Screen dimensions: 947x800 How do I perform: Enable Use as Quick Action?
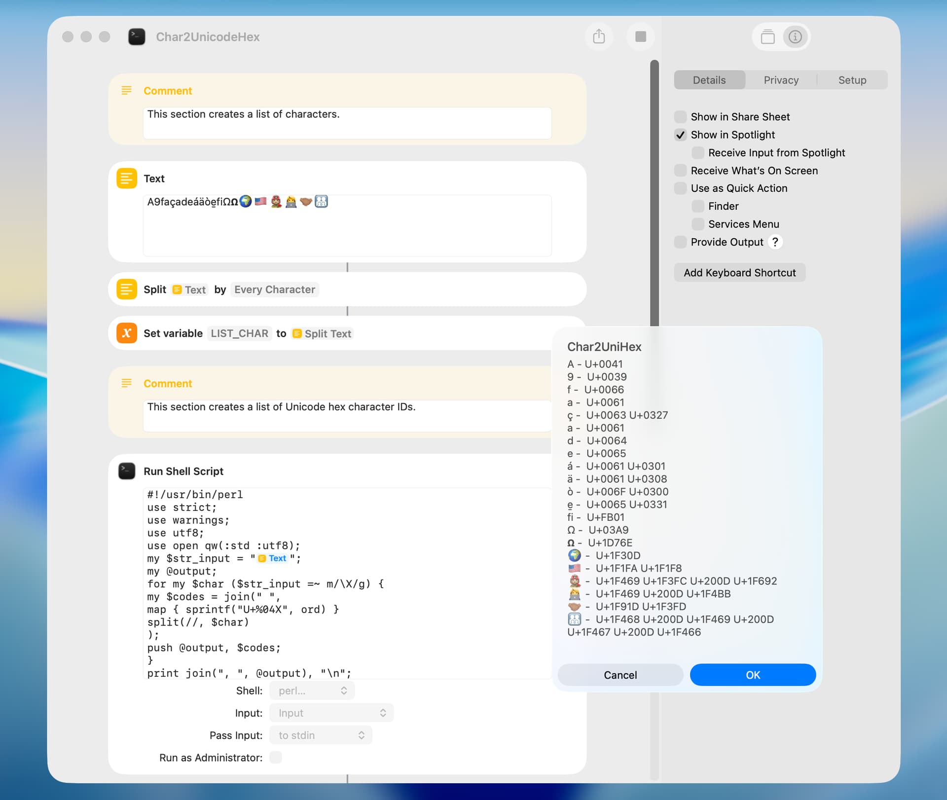[681, 188]
